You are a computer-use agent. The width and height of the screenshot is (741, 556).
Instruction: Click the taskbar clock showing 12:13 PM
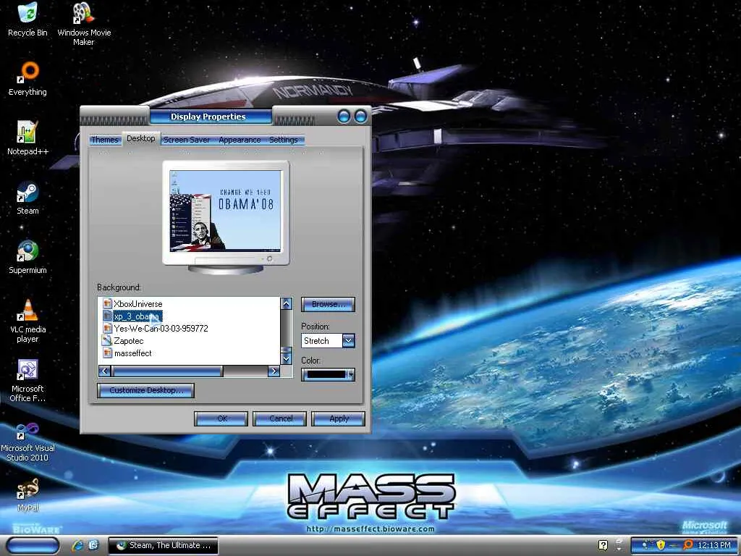pos(714,545)
